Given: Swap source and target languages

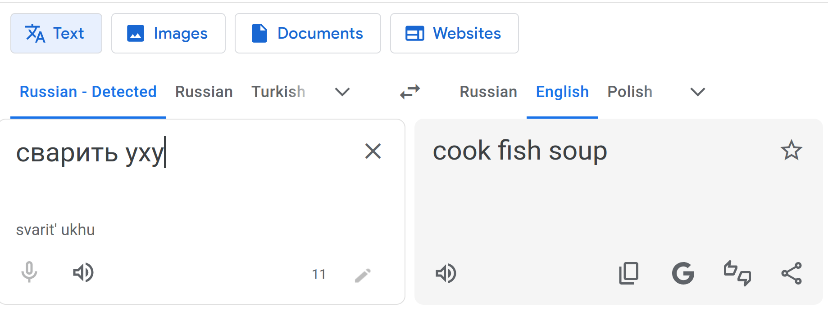Looking at the screenshot, I should click(x=410, y=92).
